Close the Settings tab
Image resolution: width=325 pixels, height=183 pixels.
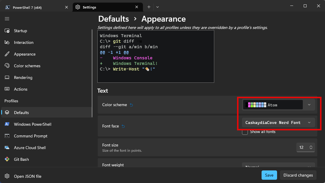coord(136,7)
